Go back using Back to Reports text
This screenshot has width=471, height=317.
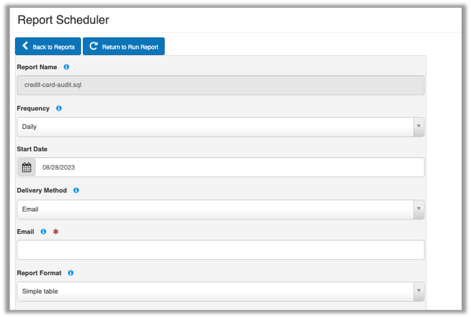tap(54, 47)
